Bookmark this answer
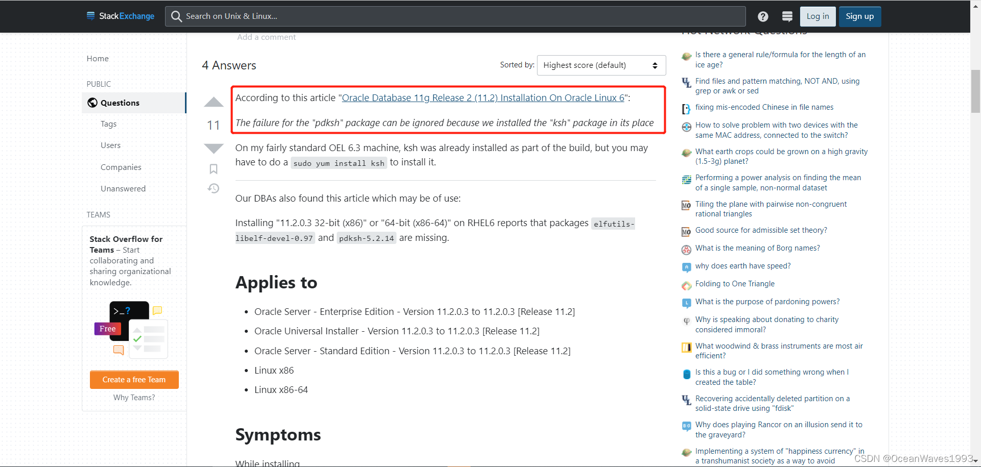 pos(214,169)
